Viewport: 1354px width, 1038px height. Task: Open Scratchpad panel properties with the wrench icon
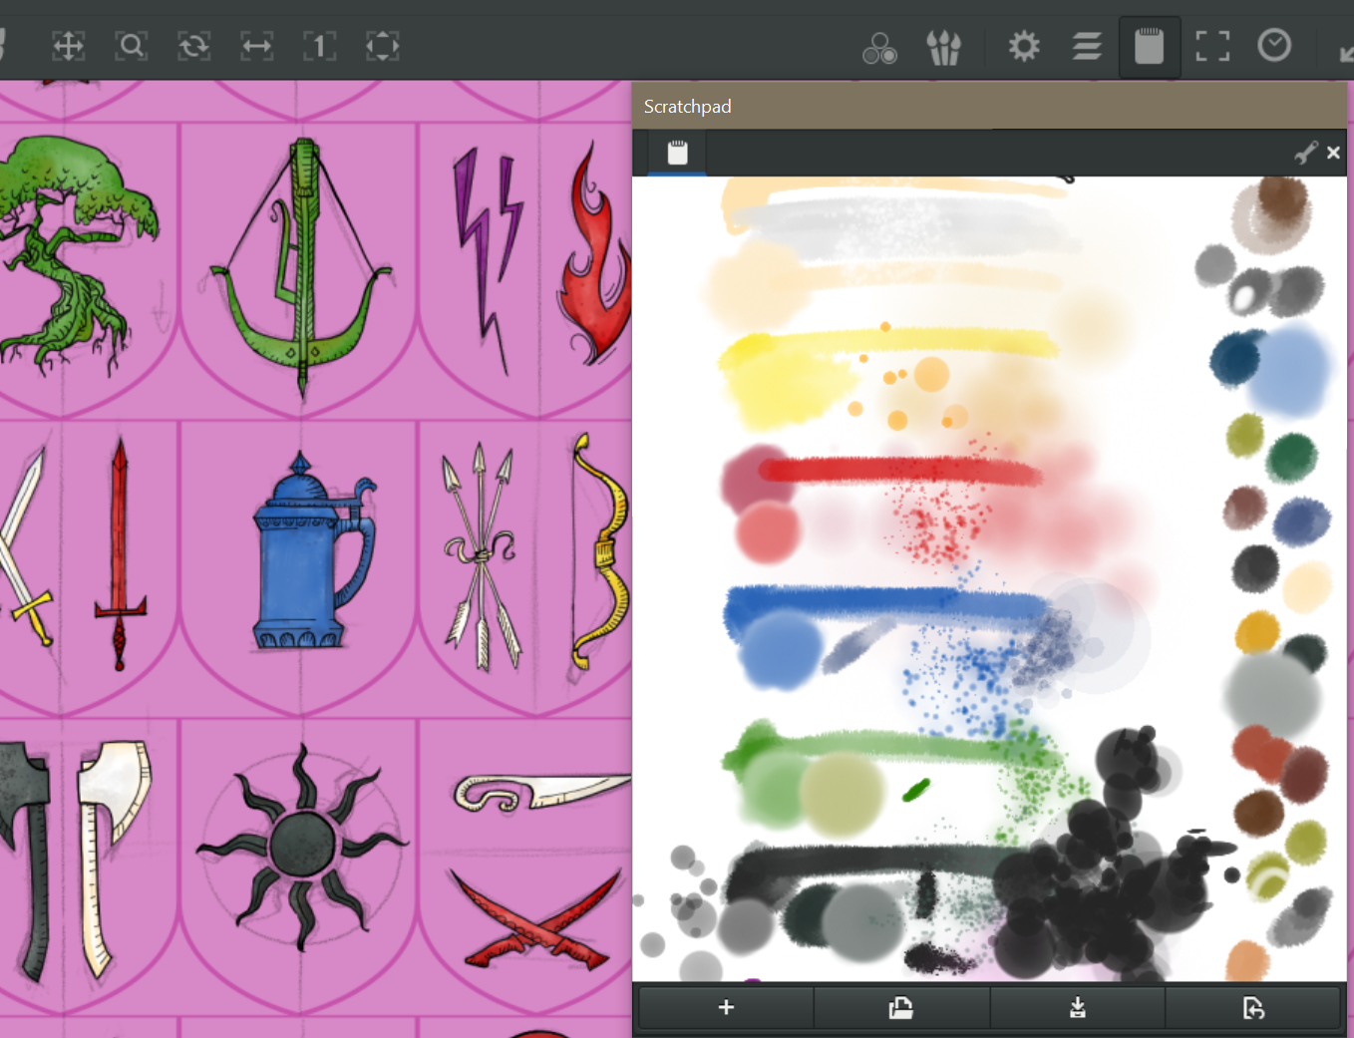pyautogui.click(x=1305, y=153)
